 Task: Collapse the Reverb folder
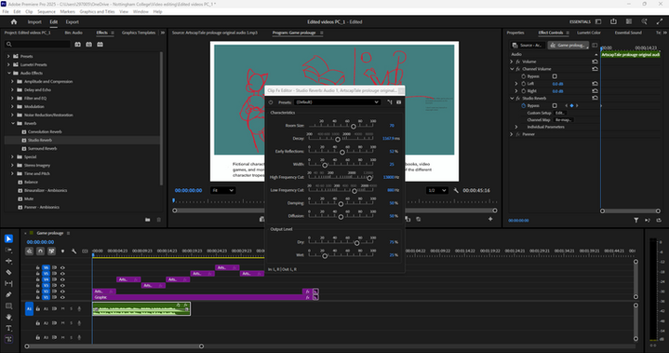pyautogui.click(x=13, y=123)
